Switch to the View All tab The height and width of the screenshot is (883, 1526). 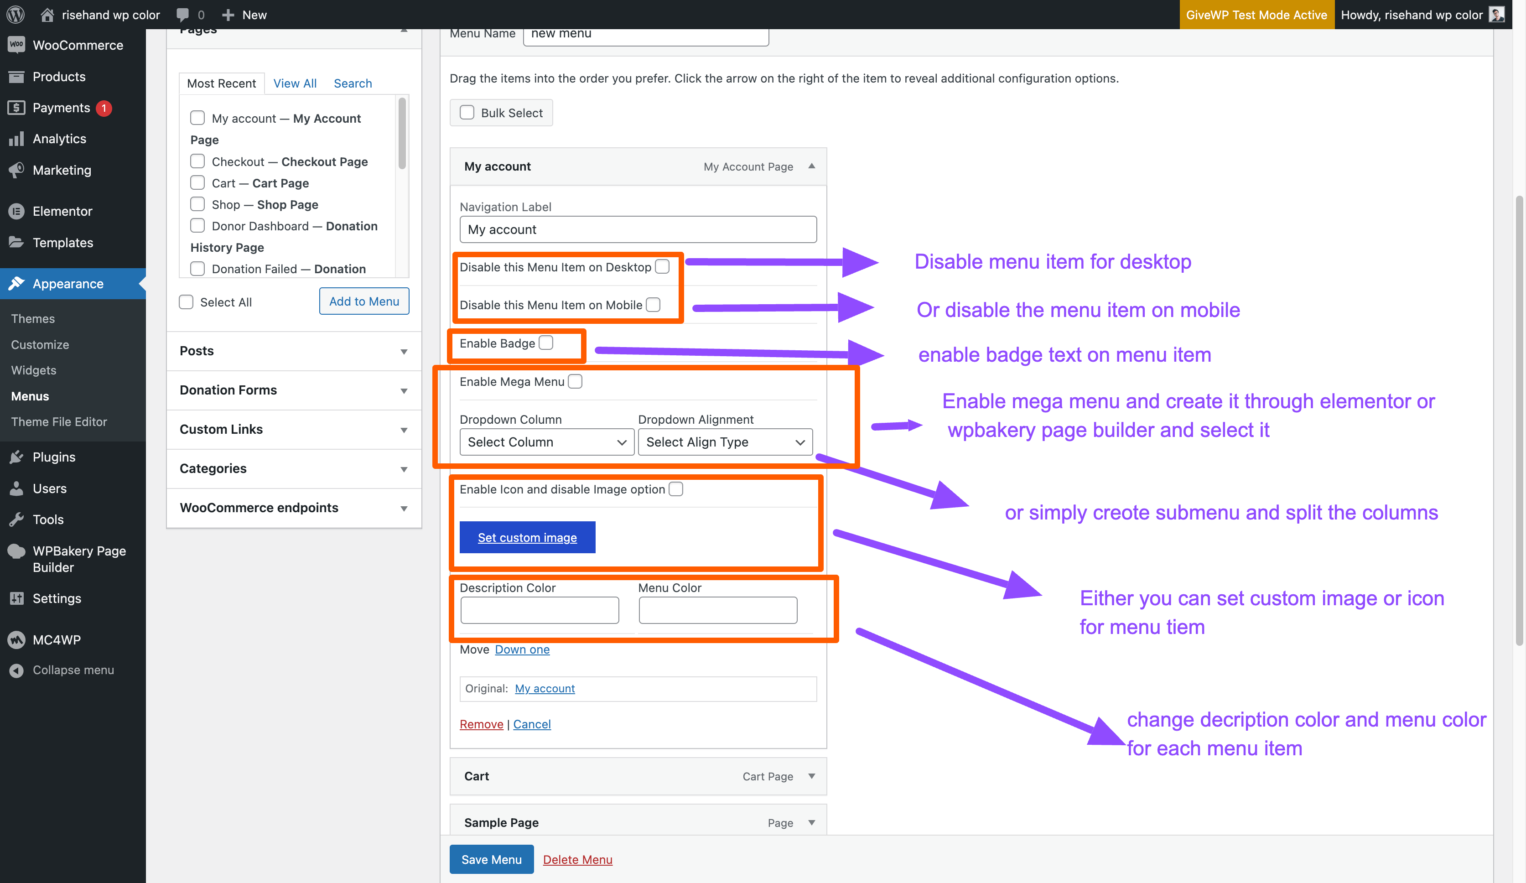click(294, 83)
